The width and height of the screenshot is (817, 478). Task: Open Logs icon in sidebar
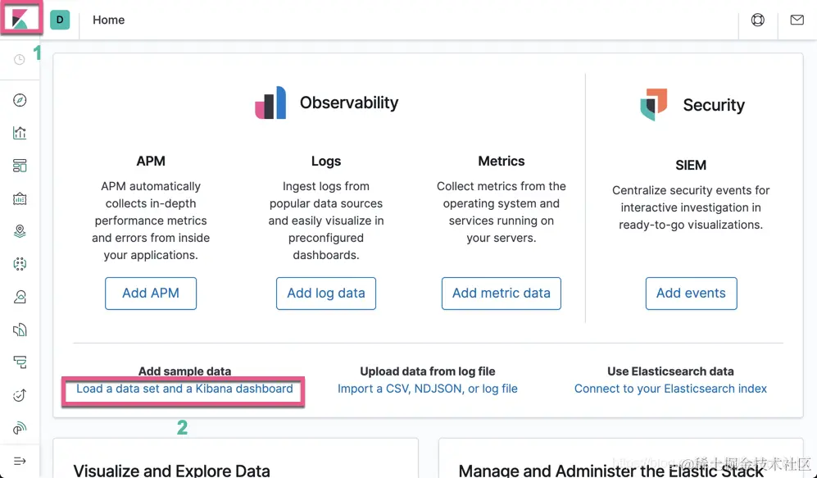20,330
